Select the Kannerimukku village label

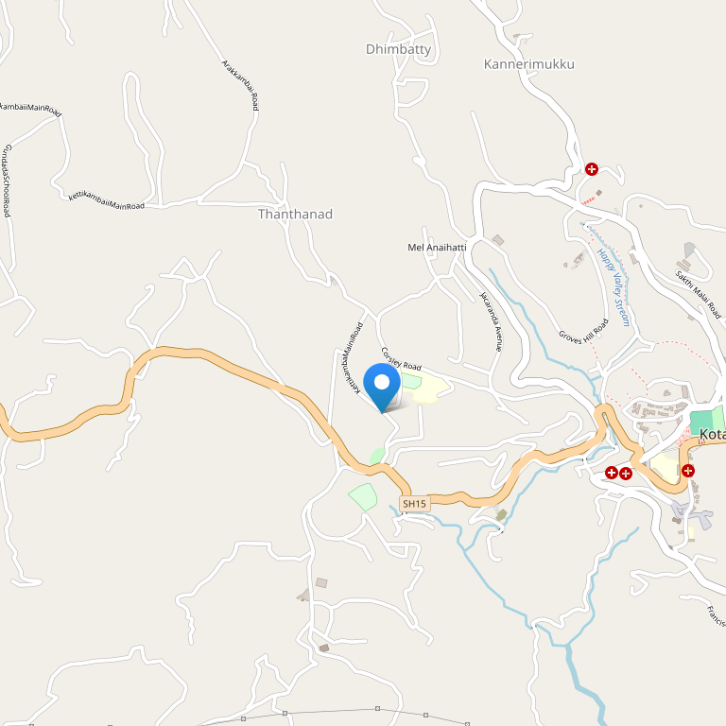pyautogui.click(x=528, y=64)
